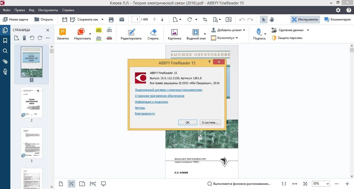Click OK in the About dialog
This screenshot has height=189, width=354.
coord(188,123)
